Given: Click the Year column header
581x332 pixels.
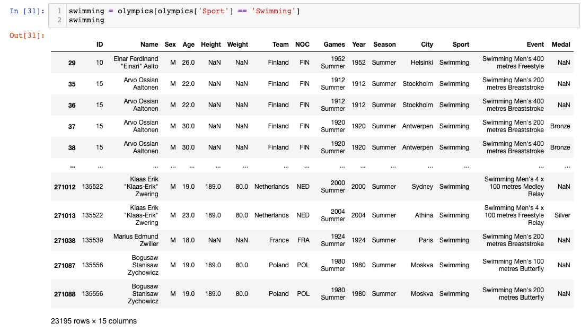Looking at the screenshot, I should [x=359, y=45].
